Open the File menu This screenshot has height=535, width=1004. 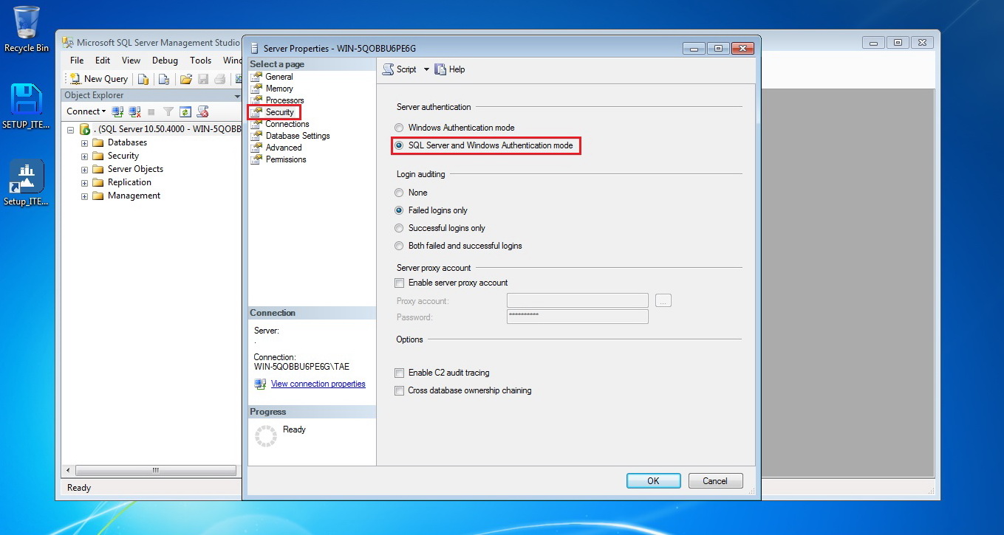coord(77,61)
